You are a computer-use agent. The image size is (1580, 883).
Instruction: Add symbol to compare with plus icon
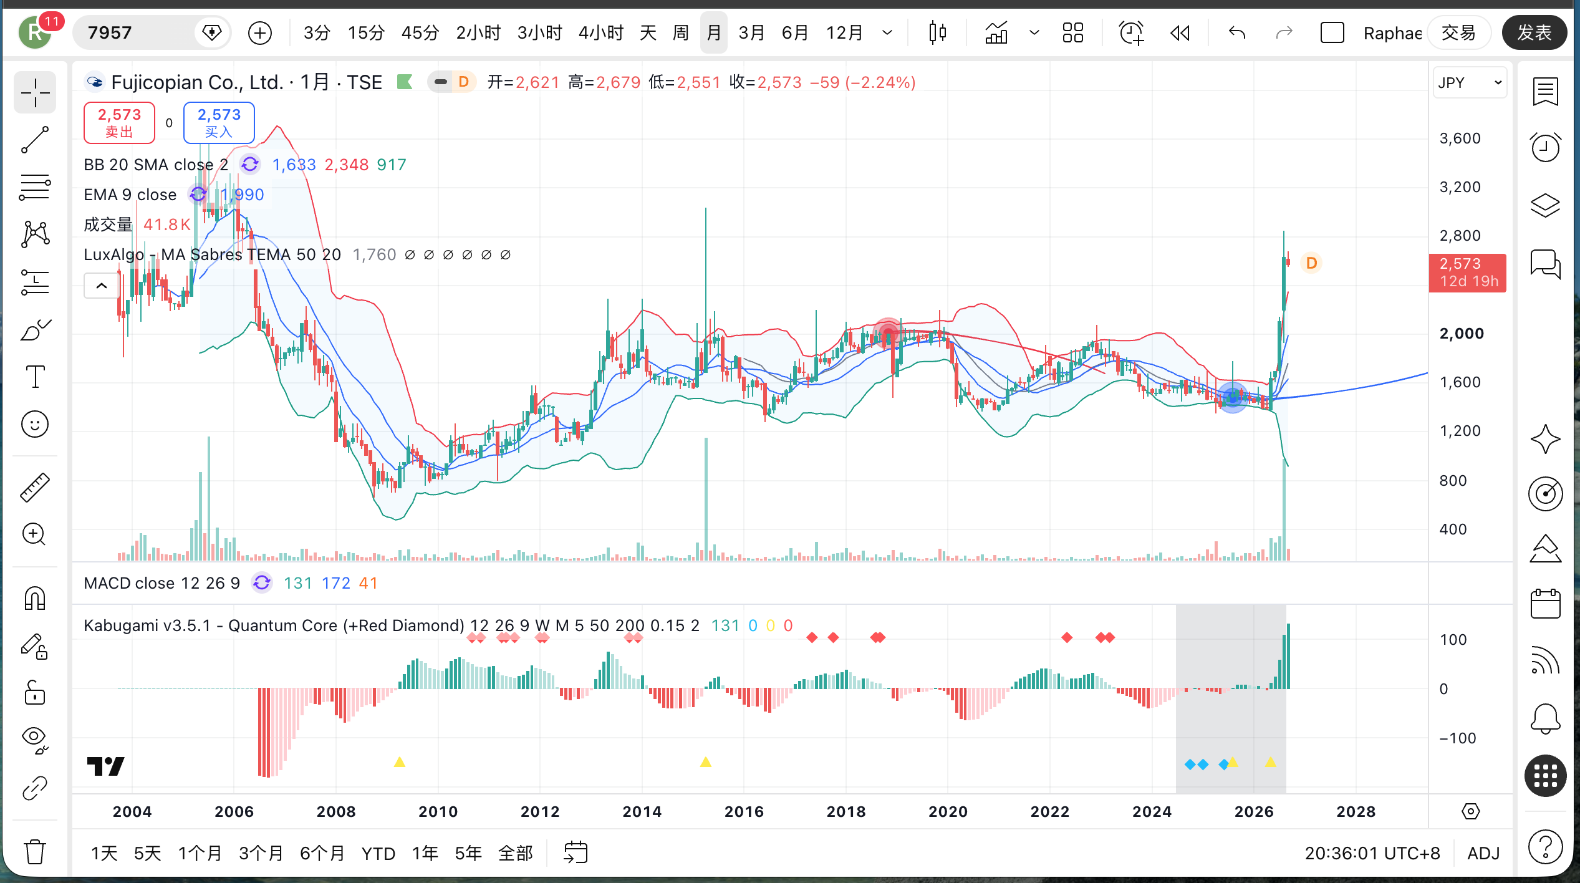tap(260, 32)
